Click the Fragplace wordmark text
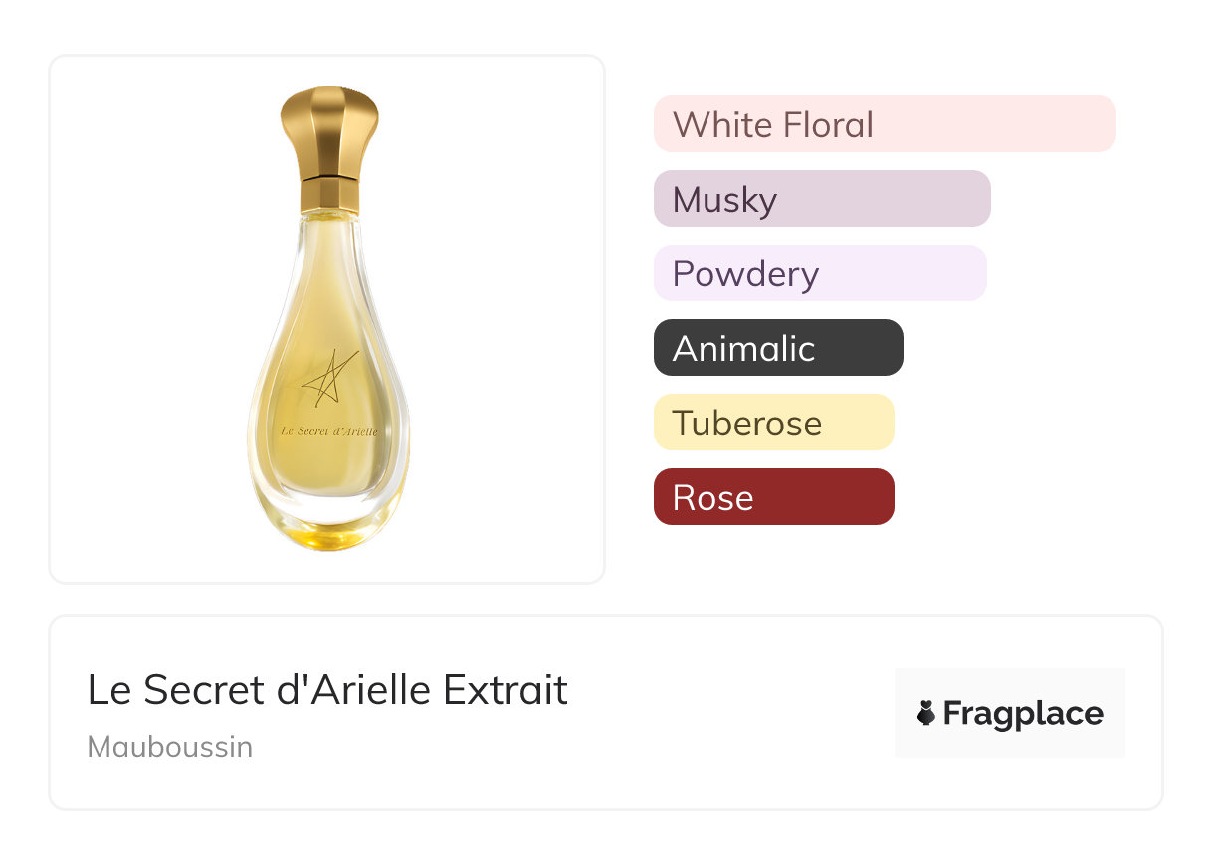 click(1023, 713)
